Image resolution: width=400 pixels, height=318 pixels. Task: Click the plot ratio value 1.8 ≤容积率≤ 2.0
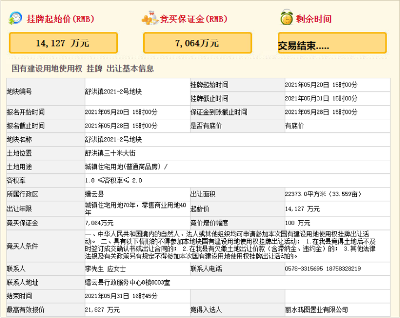[x=114, y=180]
